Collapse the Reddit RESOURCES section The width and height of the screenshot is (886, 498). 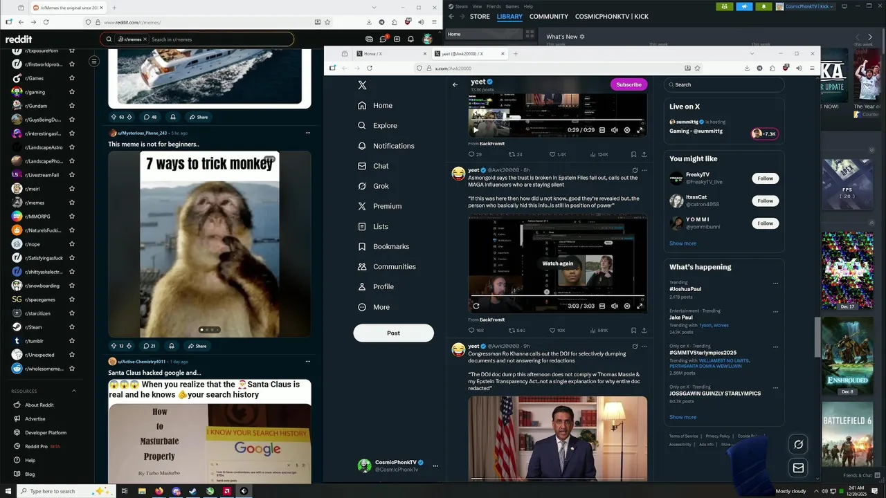click(74, 391)
